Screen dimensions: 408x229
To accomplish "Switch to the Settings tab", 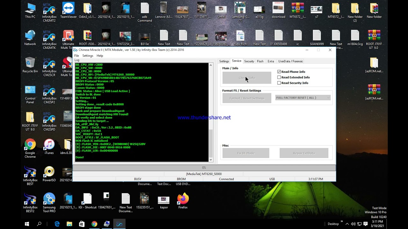I will pyautogui.click(x=224, y=61).
